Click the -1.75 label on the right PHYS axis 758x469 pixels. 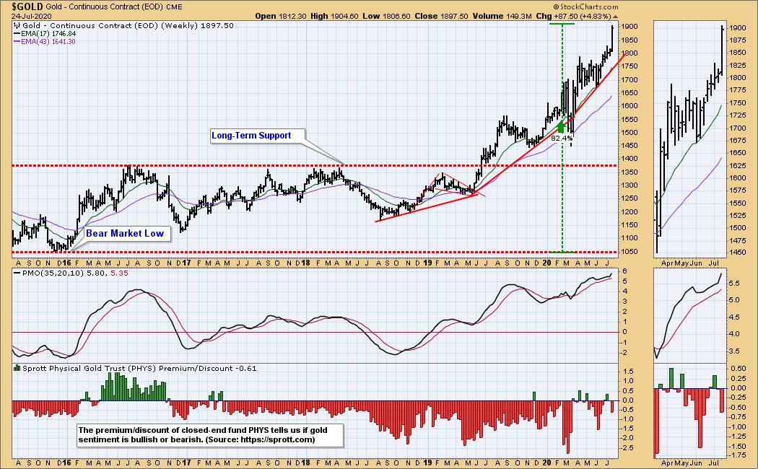point(739,455)
